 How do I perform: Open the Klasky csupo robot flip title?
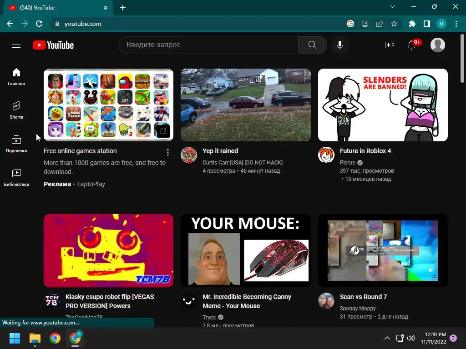pos(110,301)
